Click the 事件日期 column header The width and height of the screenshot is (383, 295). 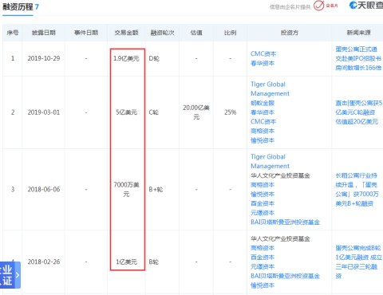click(x=86, y=33)
